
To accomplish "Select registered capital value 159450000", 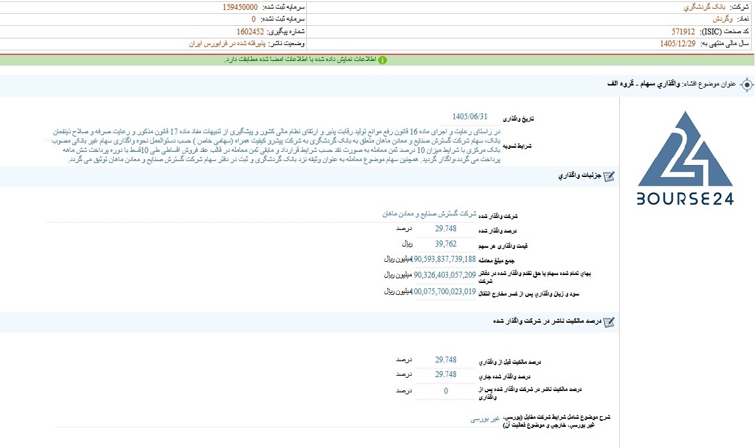I will (x=240, y=7).
